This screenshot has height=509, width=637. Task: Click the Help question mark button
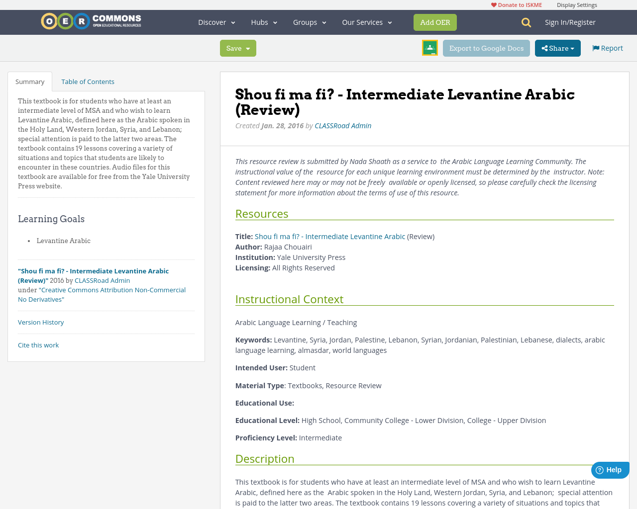tap(609, 470)
